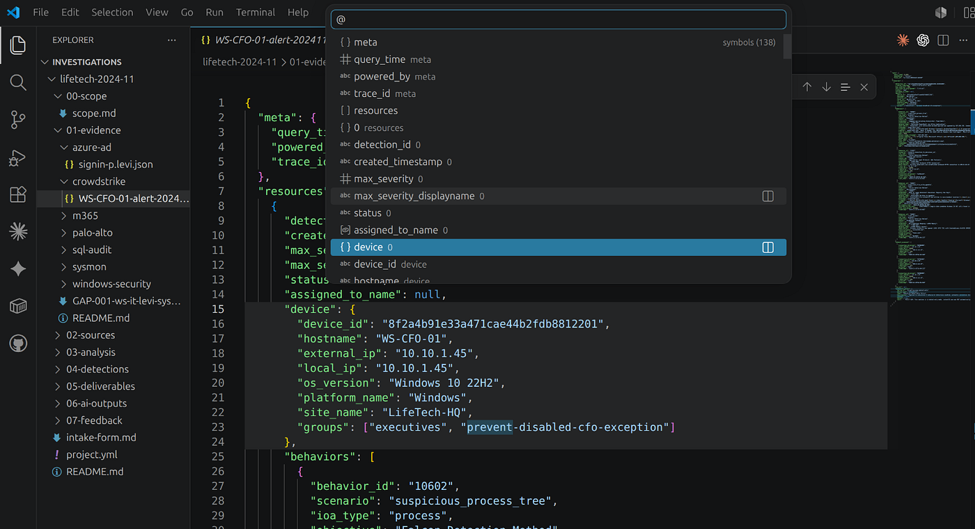This screenshot has height=529, width=975.
Task: Open Explorer more actions ellipsis
Action: point(172,40)
